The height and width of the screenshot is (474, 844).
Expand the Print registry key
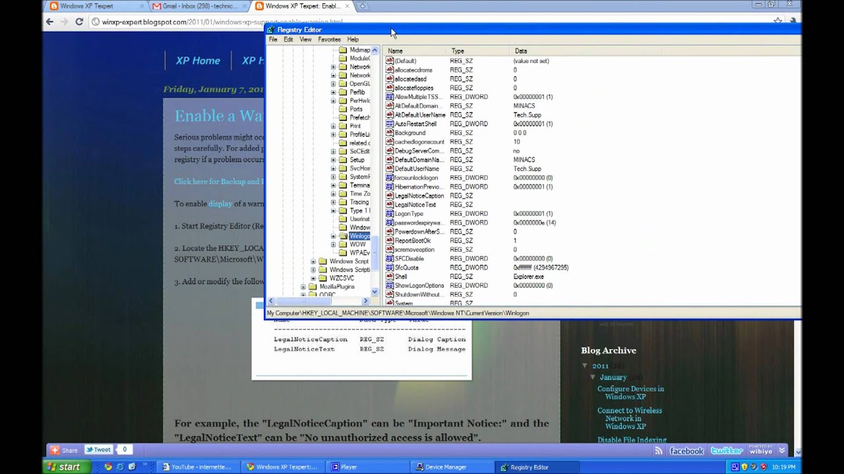(333, 126)
